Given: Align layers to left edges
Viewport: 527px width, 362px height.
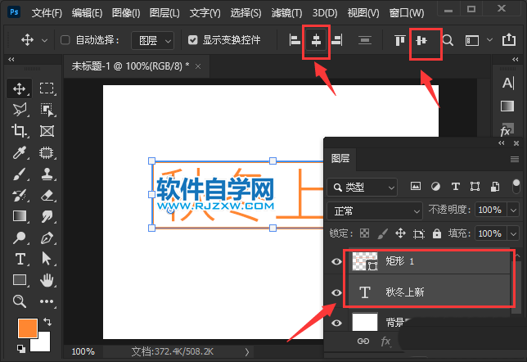Looking at the screenshot, I should tap(295, 40).
